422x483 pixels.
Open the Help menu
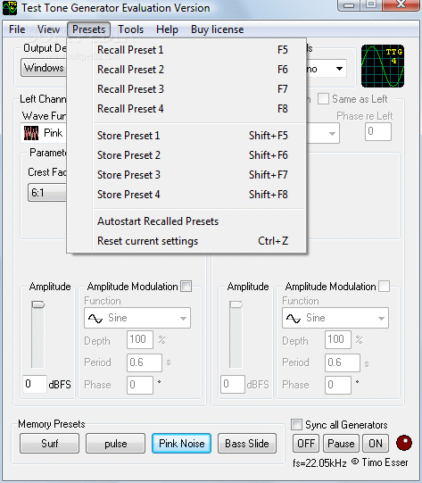pos(167,29)
